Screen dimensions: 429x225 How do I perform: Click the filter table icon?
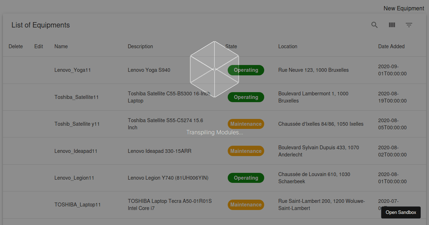[x=409, y=25]
